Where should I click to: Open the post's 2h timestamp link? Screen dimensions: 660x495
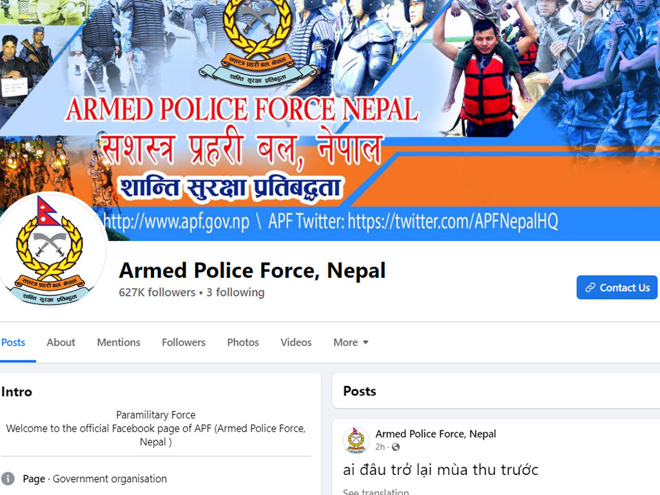click(x=380, y=447)
